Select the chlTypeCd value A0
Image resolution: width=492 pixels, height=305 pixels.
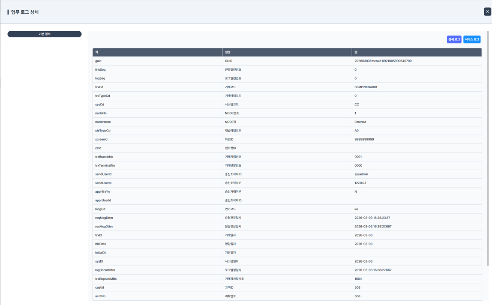[357, 131]
